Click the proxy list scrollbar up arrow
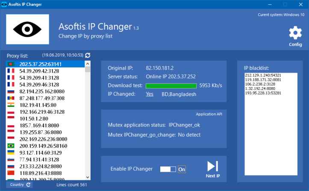This screenshot has height=191, width=309. (x=88, y=63)
